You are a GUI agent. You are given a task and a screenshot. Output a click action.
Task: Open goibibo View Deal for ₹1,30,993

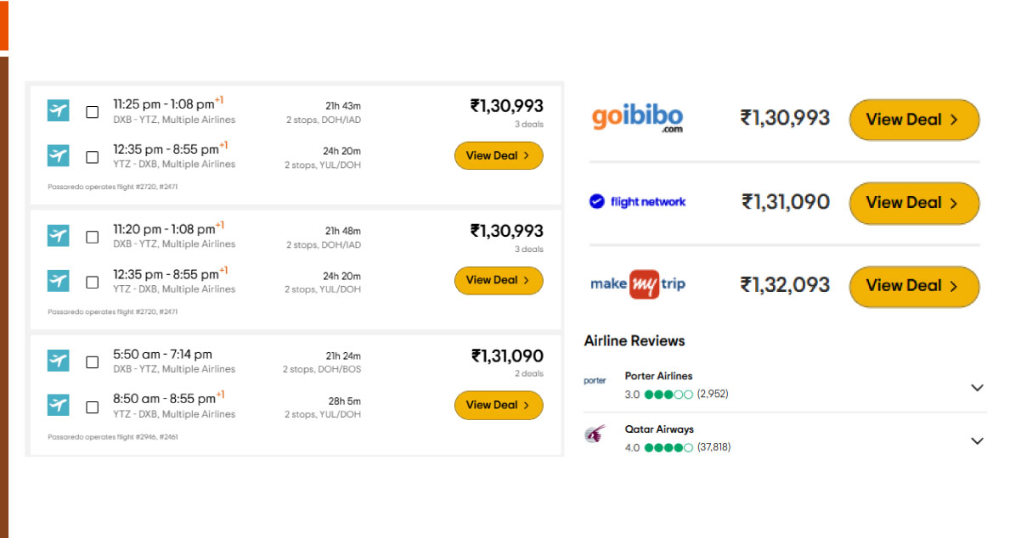coord(914,120)
